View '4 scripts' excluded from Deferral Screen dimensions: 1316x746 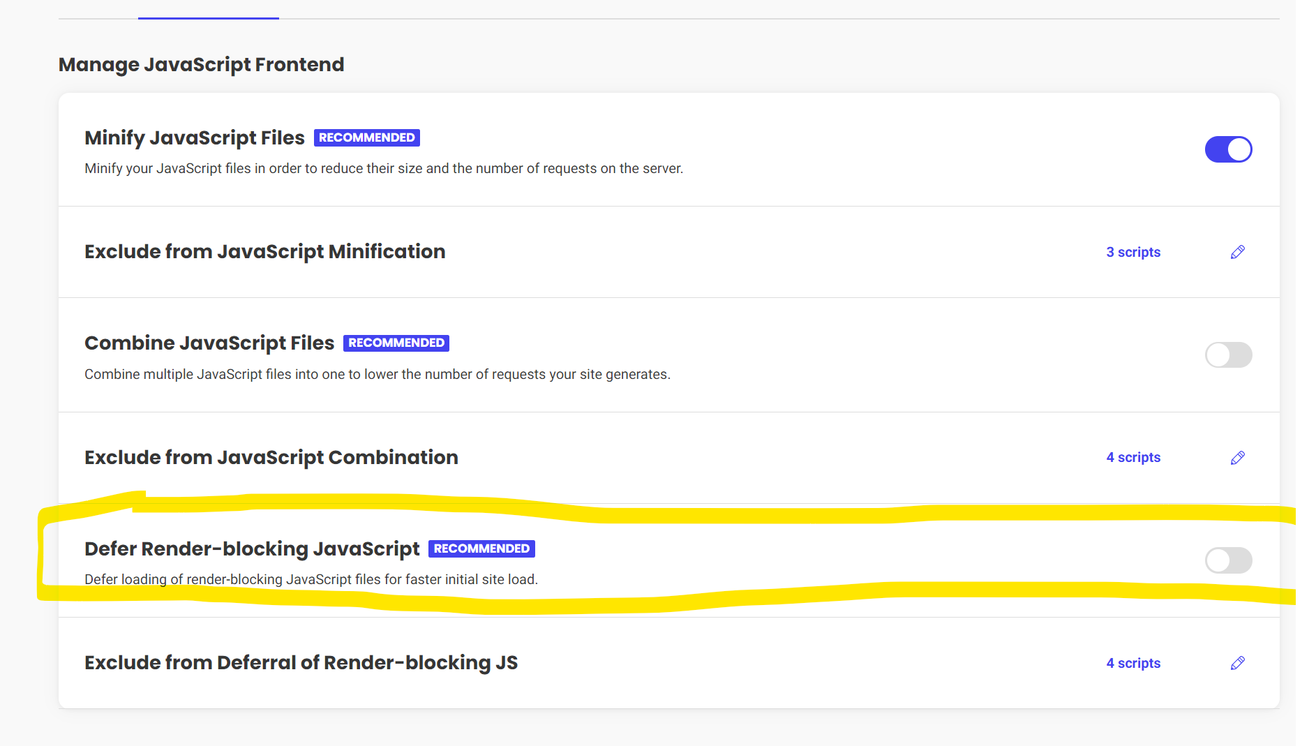pos(1133,663)
